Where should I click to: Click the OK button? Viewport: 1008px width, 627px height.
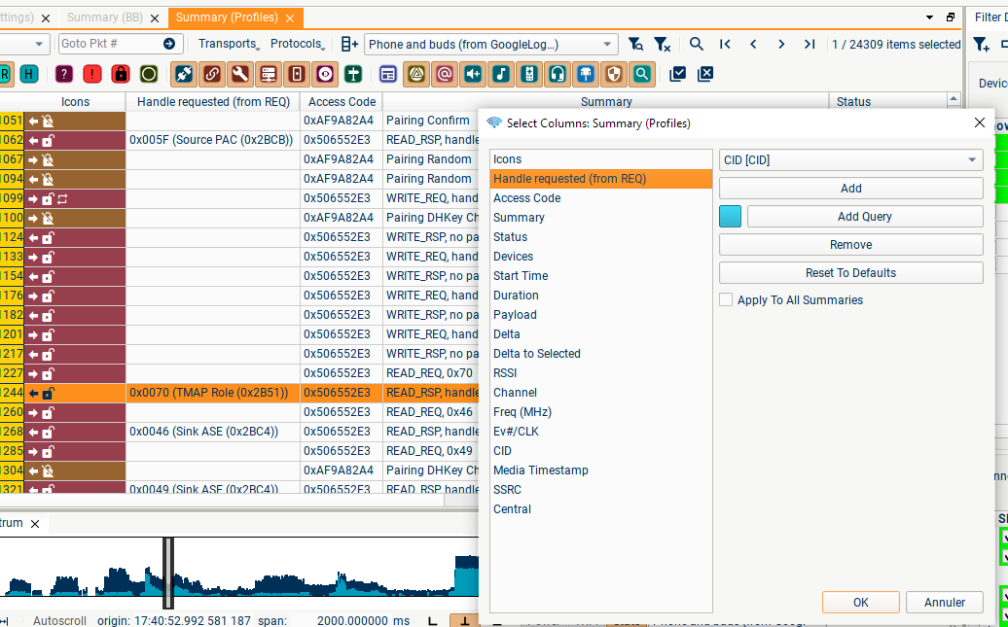(860, 603)
